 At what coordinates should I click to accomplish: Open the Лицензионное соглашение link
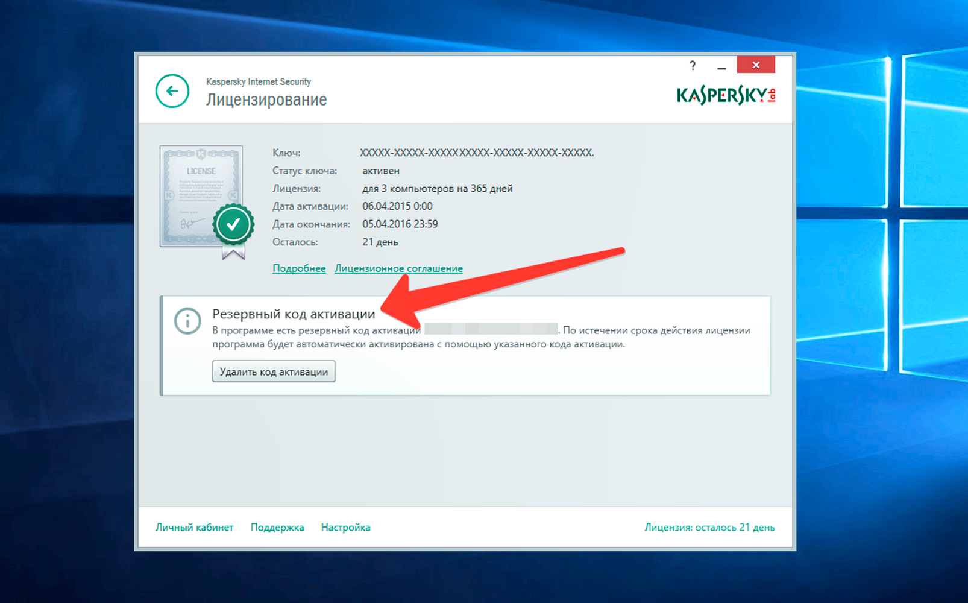[x=398, y=268]
